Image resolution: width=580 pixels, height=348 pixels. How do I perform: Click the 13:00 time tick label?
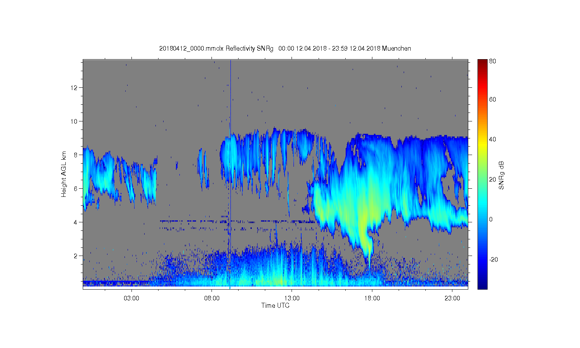click(x=292, y=299)
